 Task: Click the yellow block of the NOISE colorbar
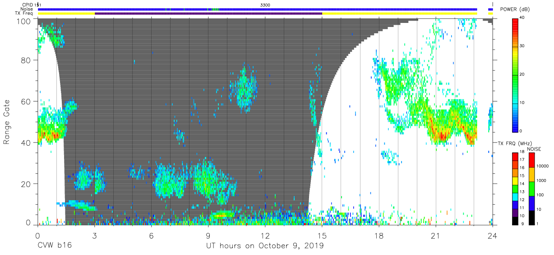(531, 174)
